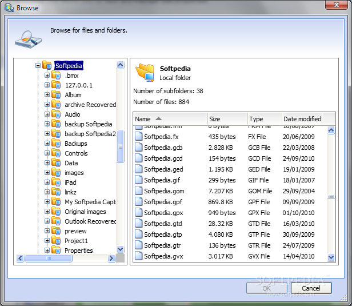352x306 pixels.
Task: Click the Softpedia.gif file icon
Action: 139,180
